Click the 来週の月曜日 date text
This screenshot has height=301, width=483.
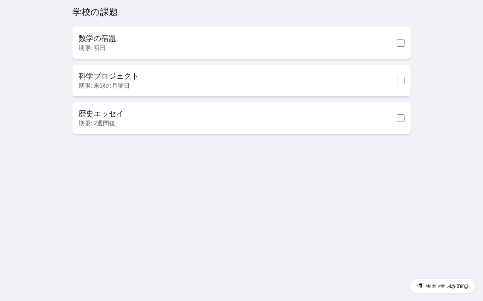[112, 86]
